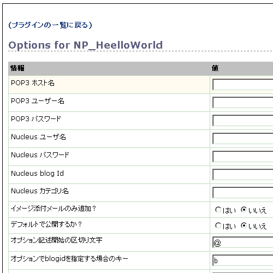The width and height of the screenshot is (273, 273).
Task: Click the イメージ添付メールのみ追加？ label
Action: pyautogui.click(x=54, y=209)
